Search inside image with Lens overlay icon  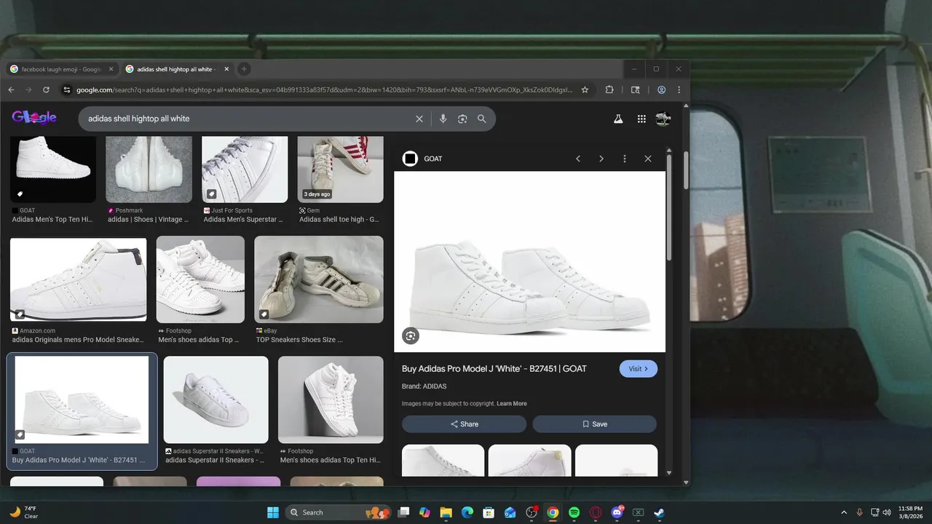pos(411,336)
